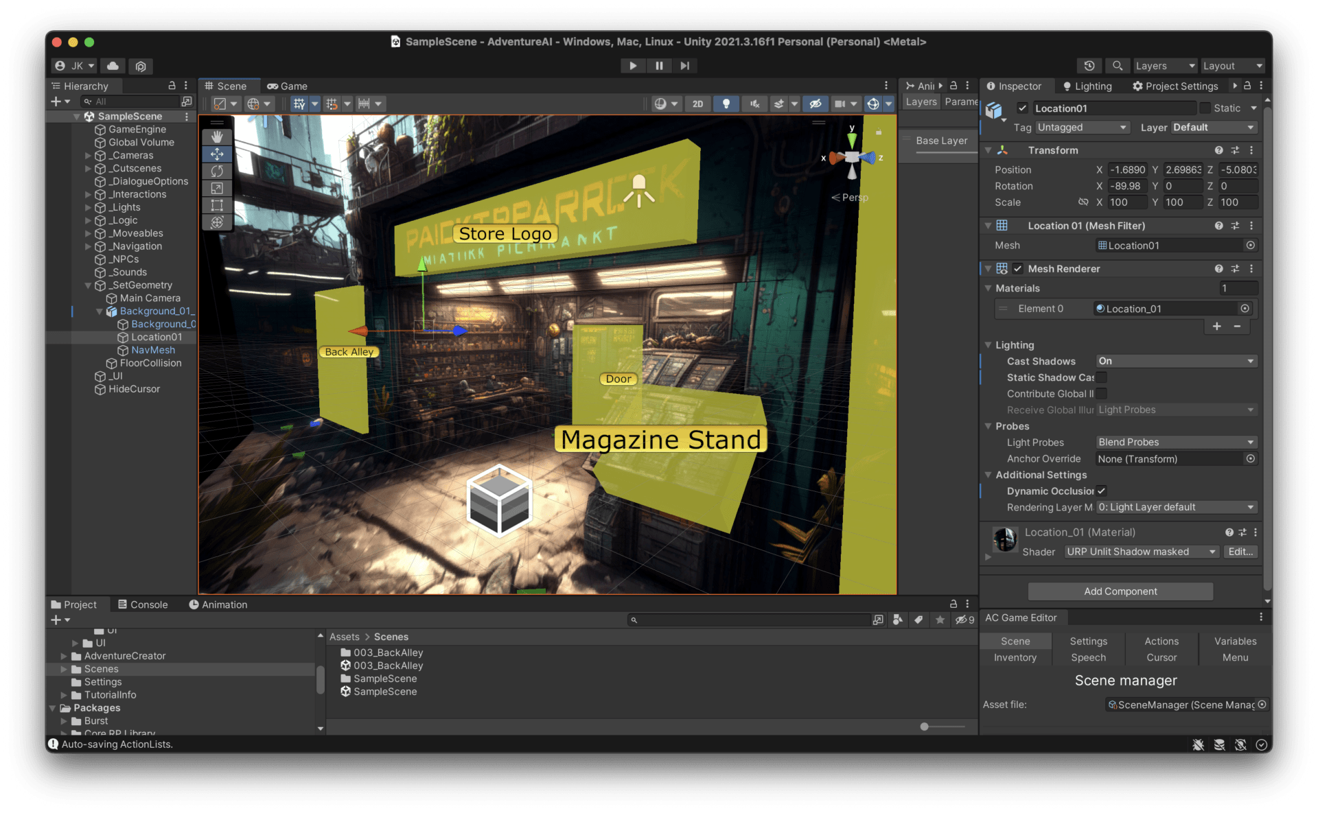1318x813 pixels.
Task: Open the search tool in the top toolbar
Action: [1118, 65]
